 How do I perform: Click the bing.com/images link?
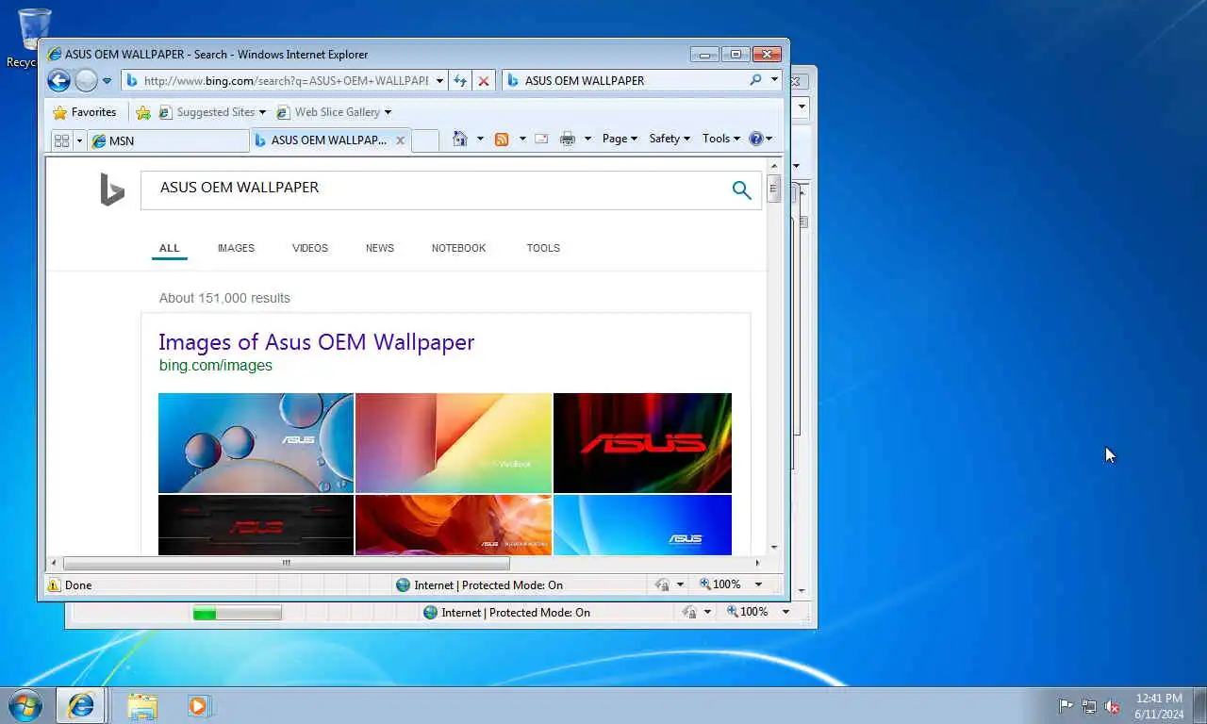click(x=216, y=366)
